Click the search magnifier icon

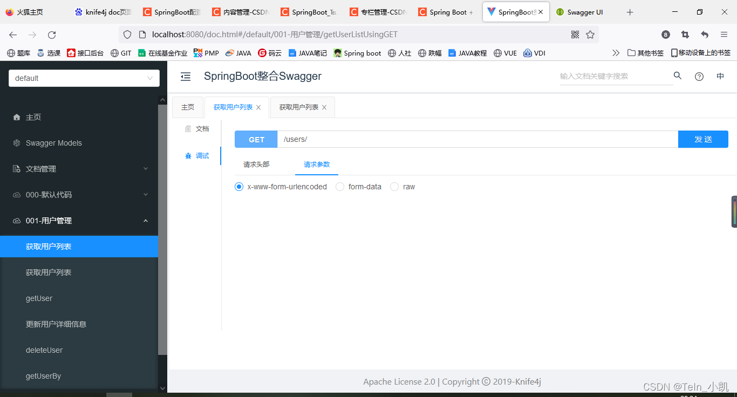pos(678,76)
